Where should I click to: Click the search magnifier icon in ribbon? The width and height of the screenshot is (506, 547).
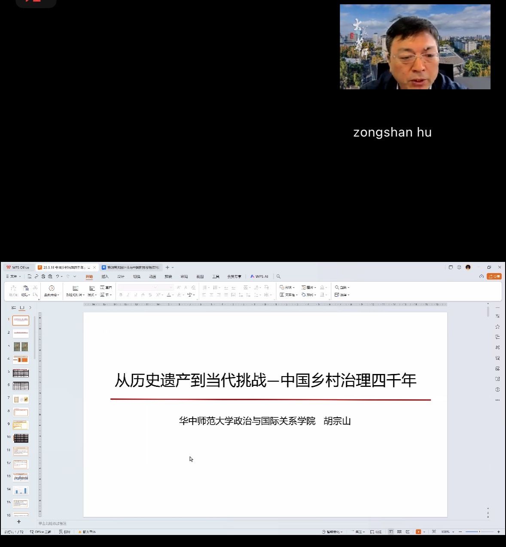pyautogui.click(x=278, y=277)
